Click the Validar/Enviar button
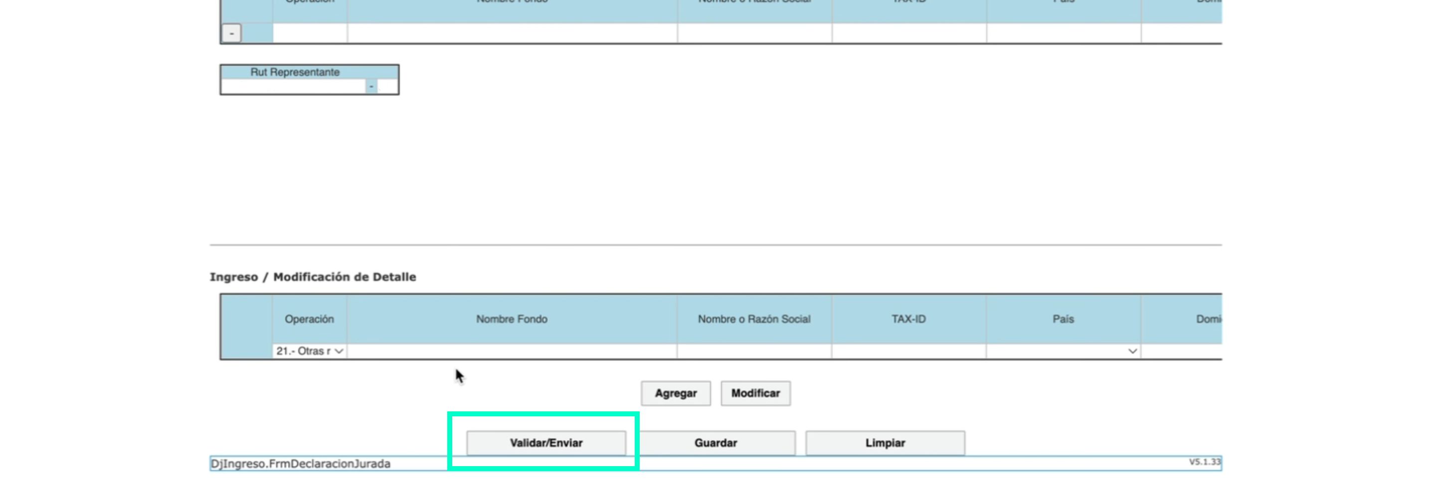This screenshot has width=1434, height=504. [x=545, y=443]
